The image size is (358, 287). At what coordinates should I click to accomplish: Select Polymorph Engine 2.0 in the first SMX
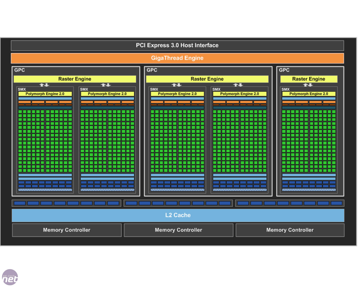(x=45, y=94)
